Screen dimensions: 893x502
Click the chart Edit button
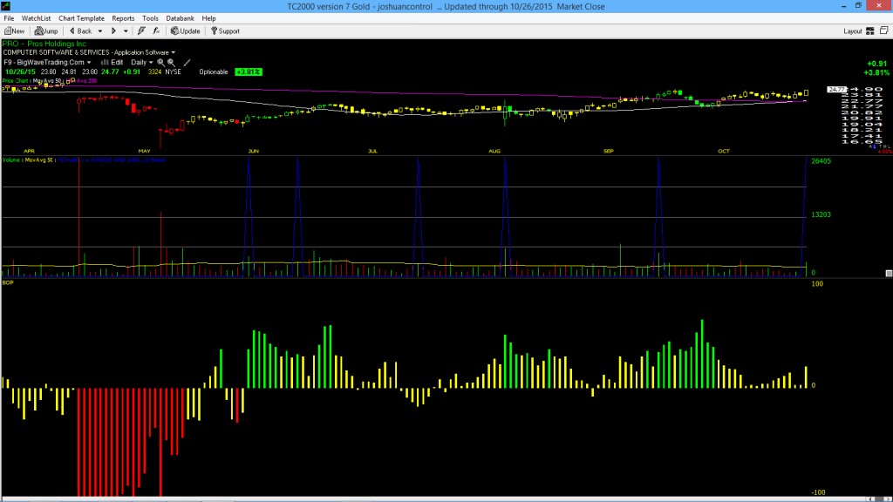click(112, 63)
